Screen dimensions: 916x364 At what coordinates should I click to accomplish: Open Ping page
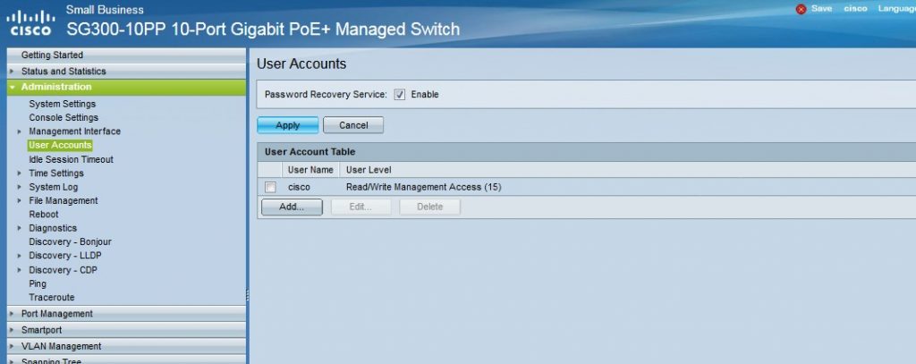coord(38,284)
